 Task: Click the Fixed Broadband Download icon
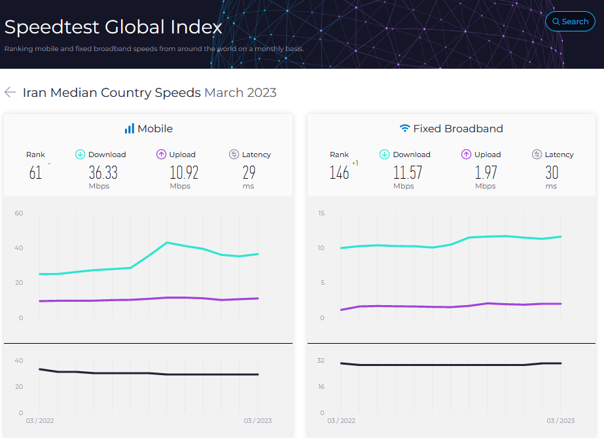click(385, 155)
